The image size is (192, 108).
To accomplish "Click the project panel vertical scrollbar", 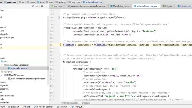I will (48, 50).
